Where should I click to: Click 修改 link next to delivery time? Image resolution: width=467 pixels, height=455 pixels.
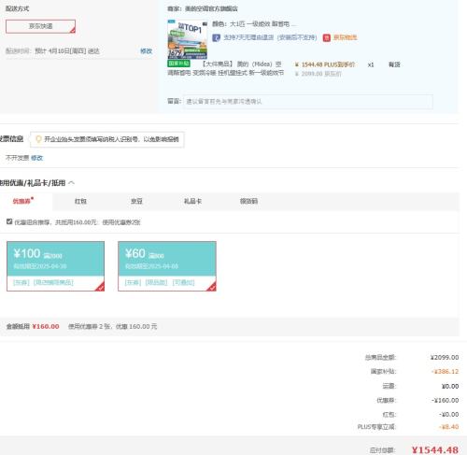[x=146, y=51]
